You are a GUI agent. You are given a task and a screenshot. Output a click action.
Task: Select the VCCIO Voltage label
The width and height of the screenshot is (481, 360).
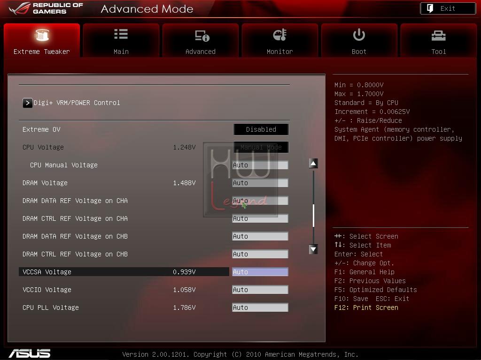pos(47,290)
